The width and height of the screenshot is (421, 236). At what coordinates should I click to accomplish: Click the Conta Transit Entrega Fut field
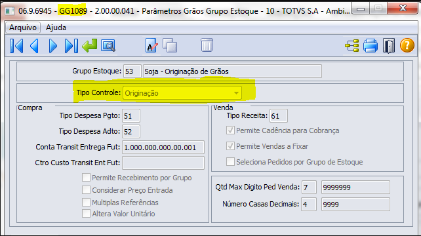click(x=163, y=147)
